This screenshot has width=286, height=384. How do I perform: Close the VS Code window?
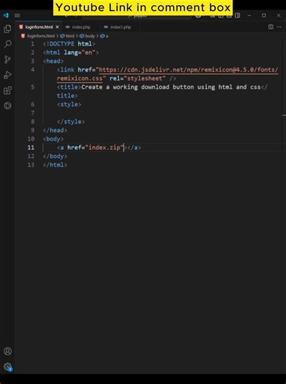279,16
